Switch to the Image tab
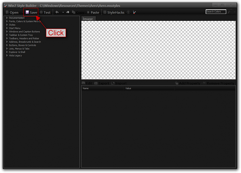The height and width of the screenshot is (173, 241). point(88,19)
